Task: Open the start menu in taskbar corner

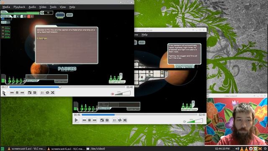Action: [3, 149]
